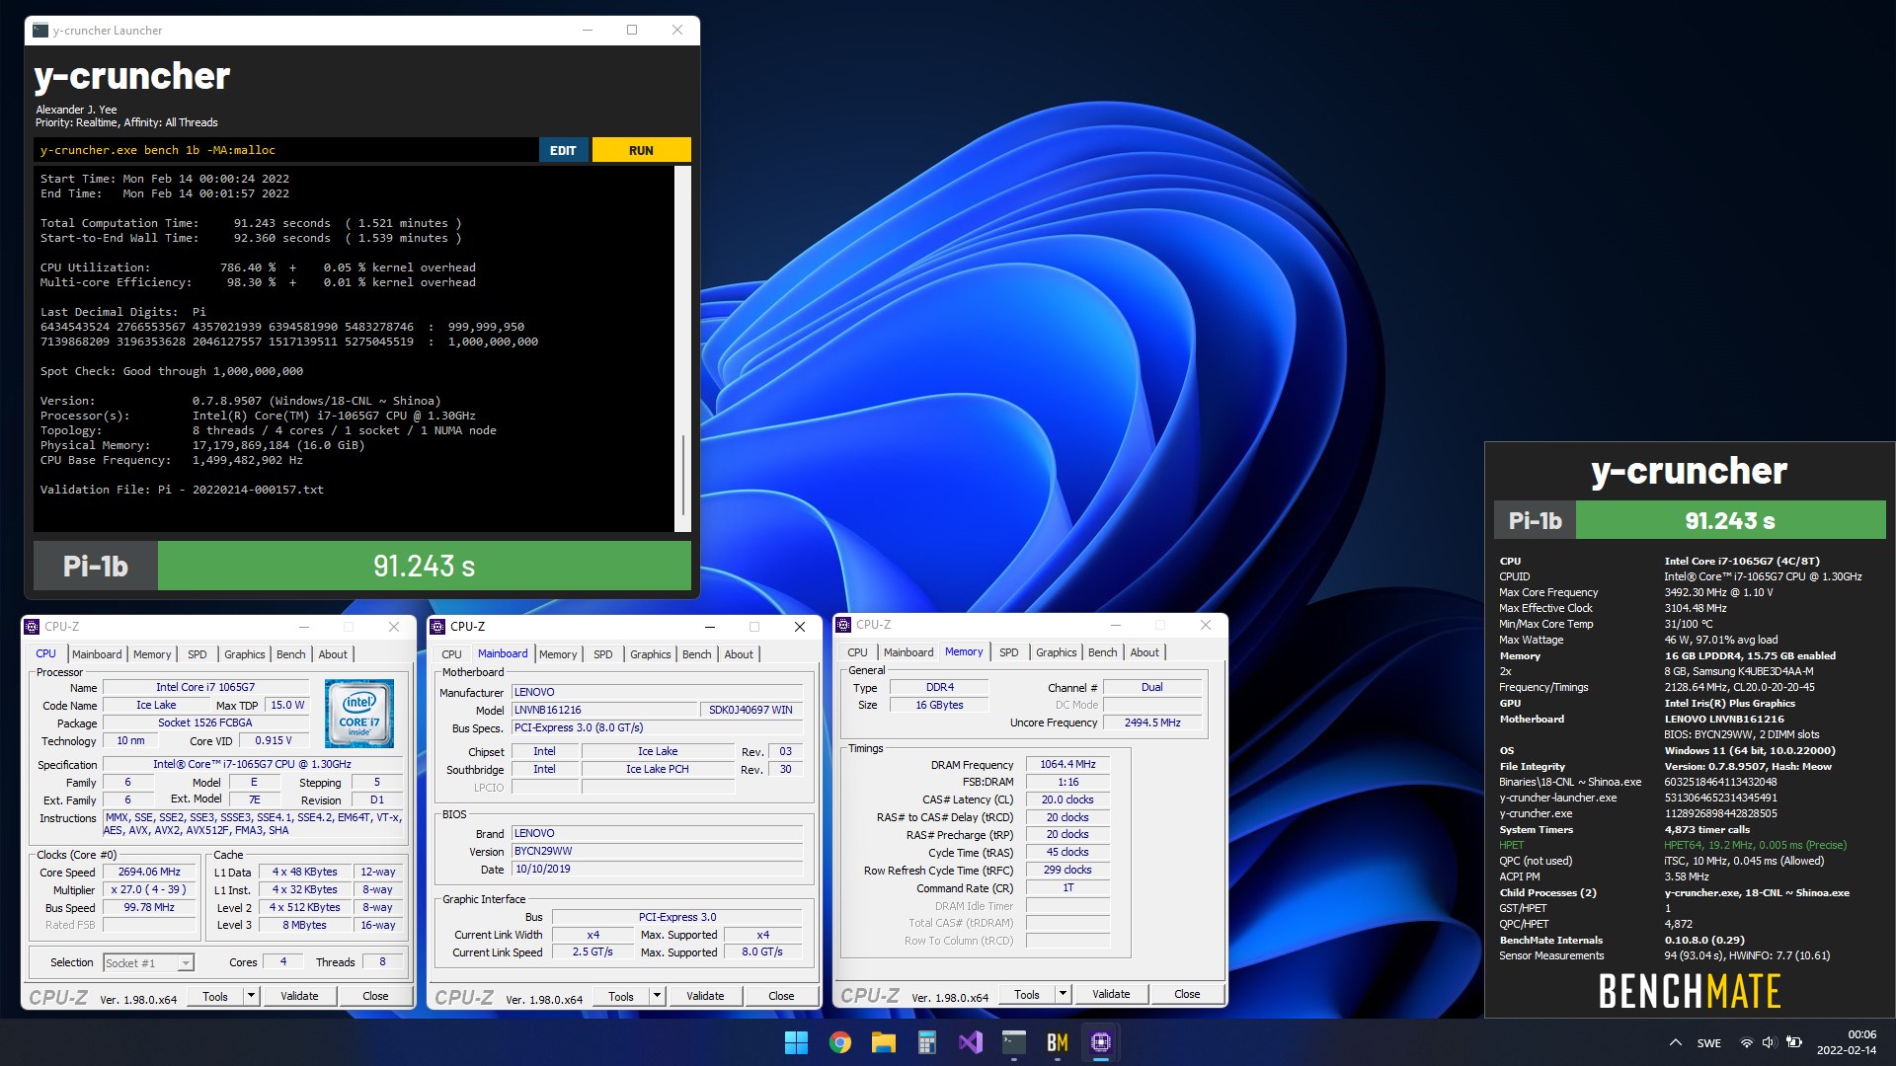Open Google Chrome from the taskbar
Image resolution: width=1896 pixels, height=1066 pixels.
[840, 1042]
